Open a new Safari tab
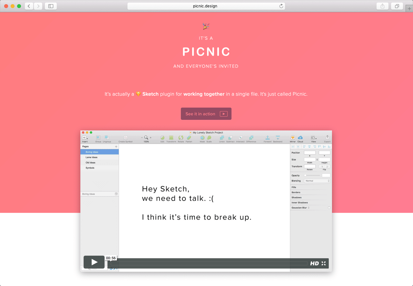This screenshot has height=286, width=413. coord(409,9)
